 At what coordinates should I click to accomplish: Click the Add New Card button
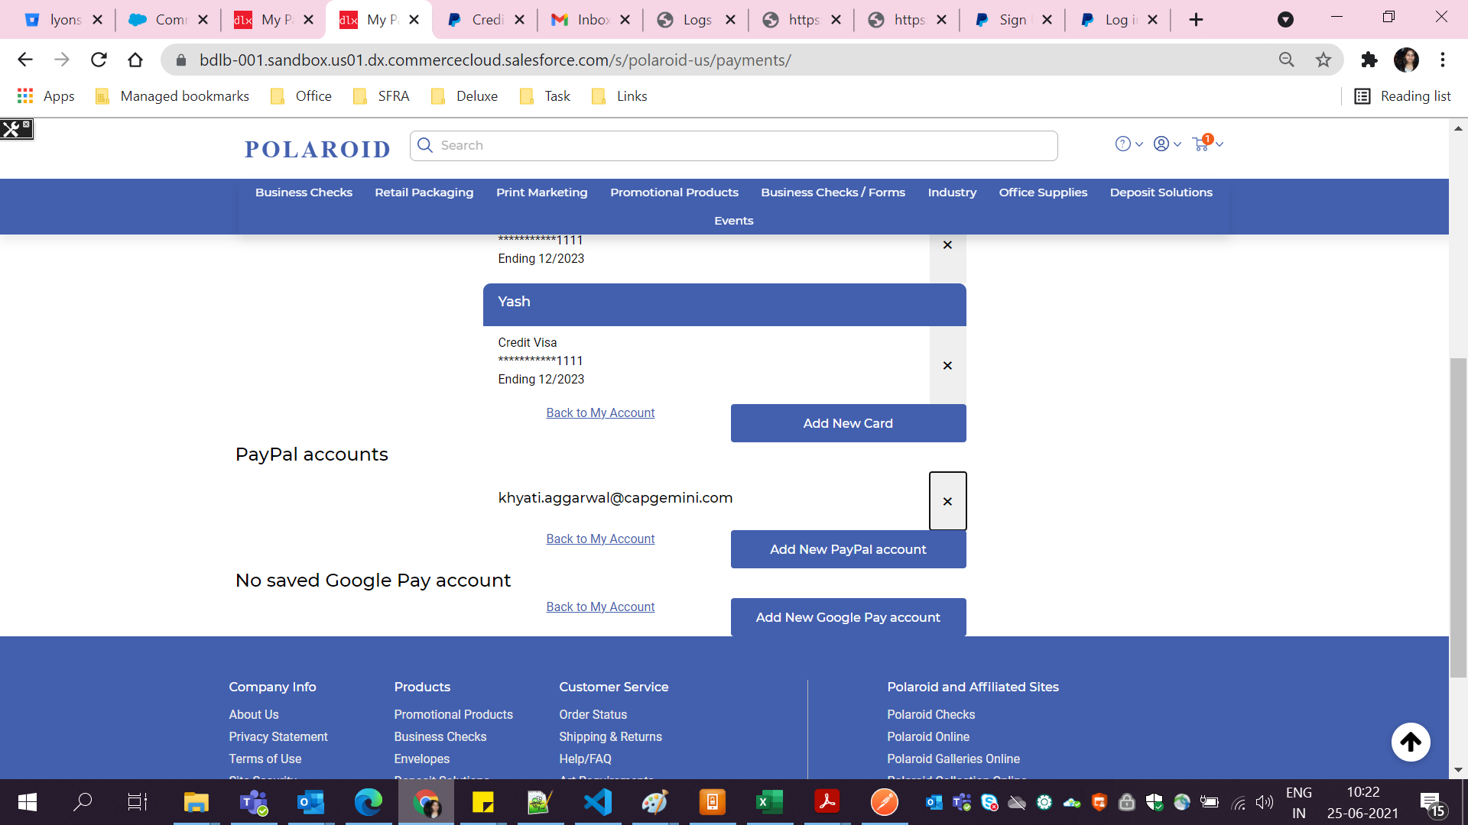tap(848, 423)
